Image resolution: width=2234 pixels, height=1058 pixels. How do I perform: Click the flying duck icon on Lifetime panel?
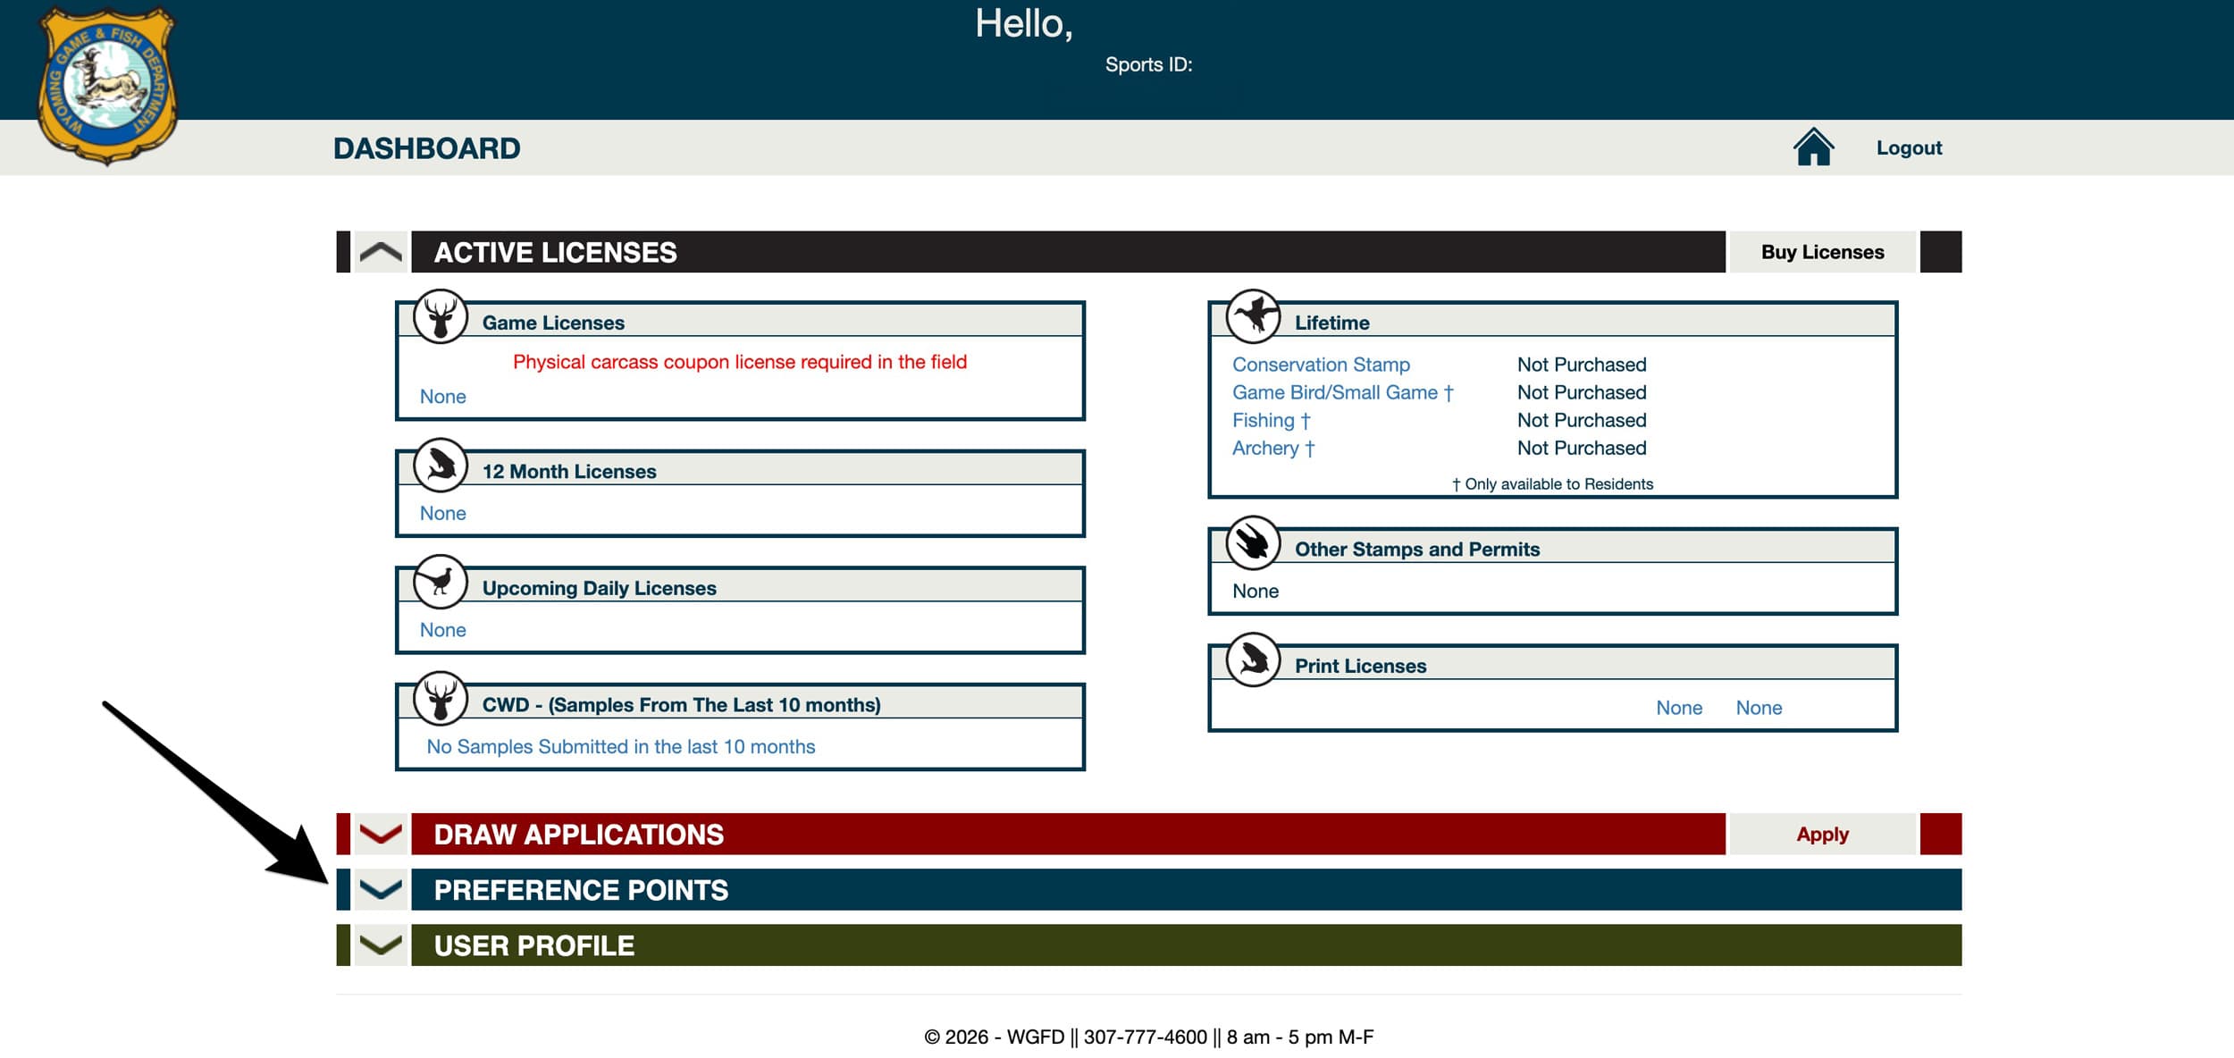tap(1253, 316)
